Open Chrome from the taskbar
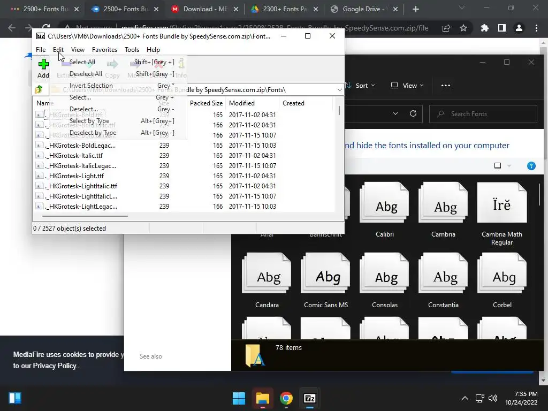 [286, 398]
